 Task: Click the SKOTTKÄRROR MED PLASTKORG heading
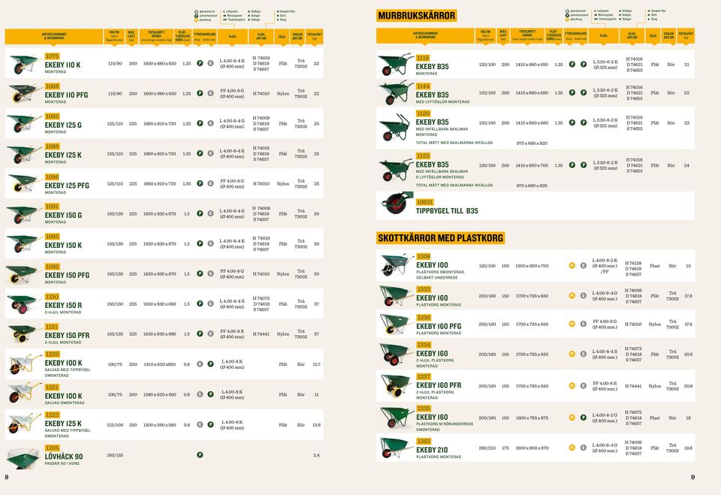(441, 238)
